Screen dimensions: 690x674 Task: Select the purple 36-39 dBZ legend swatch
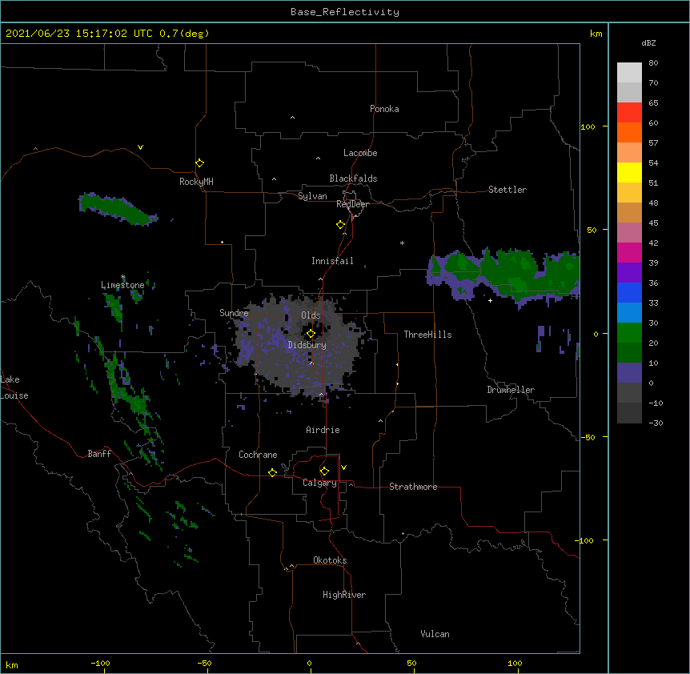point(629,272)
